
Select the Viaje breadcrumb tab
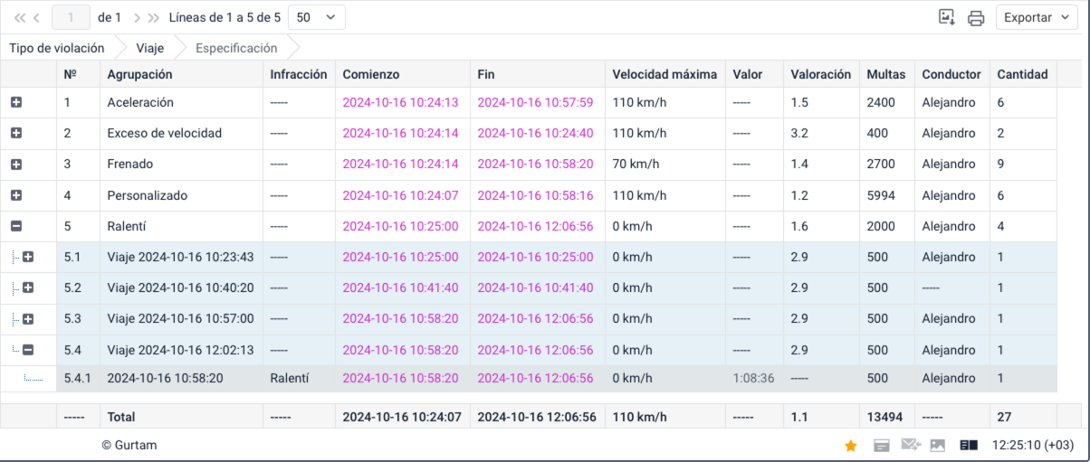pos(149,48)
